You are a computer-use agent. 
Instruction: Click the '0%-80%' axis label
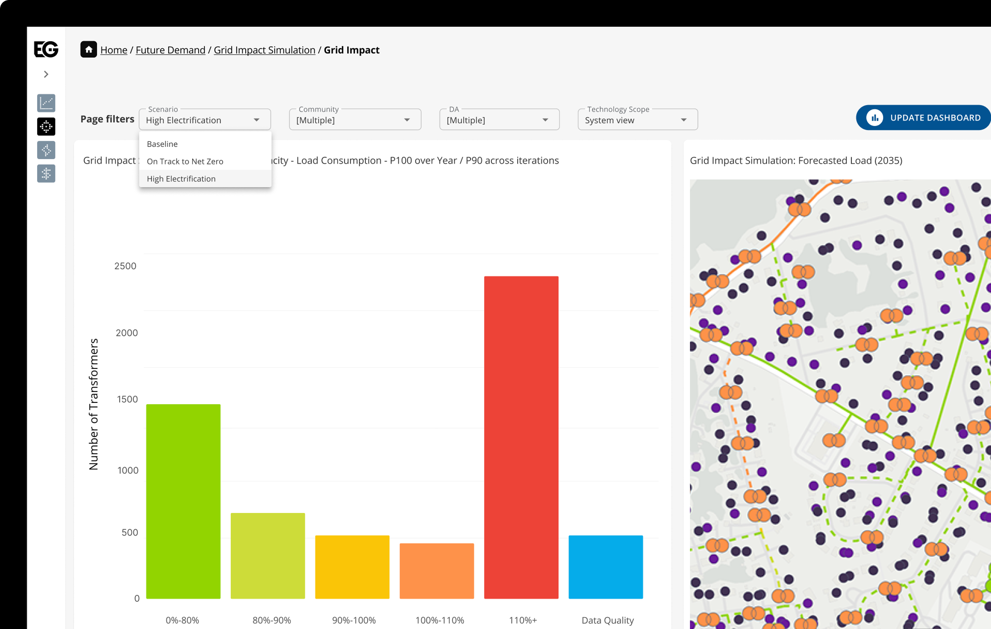point(182,620)
